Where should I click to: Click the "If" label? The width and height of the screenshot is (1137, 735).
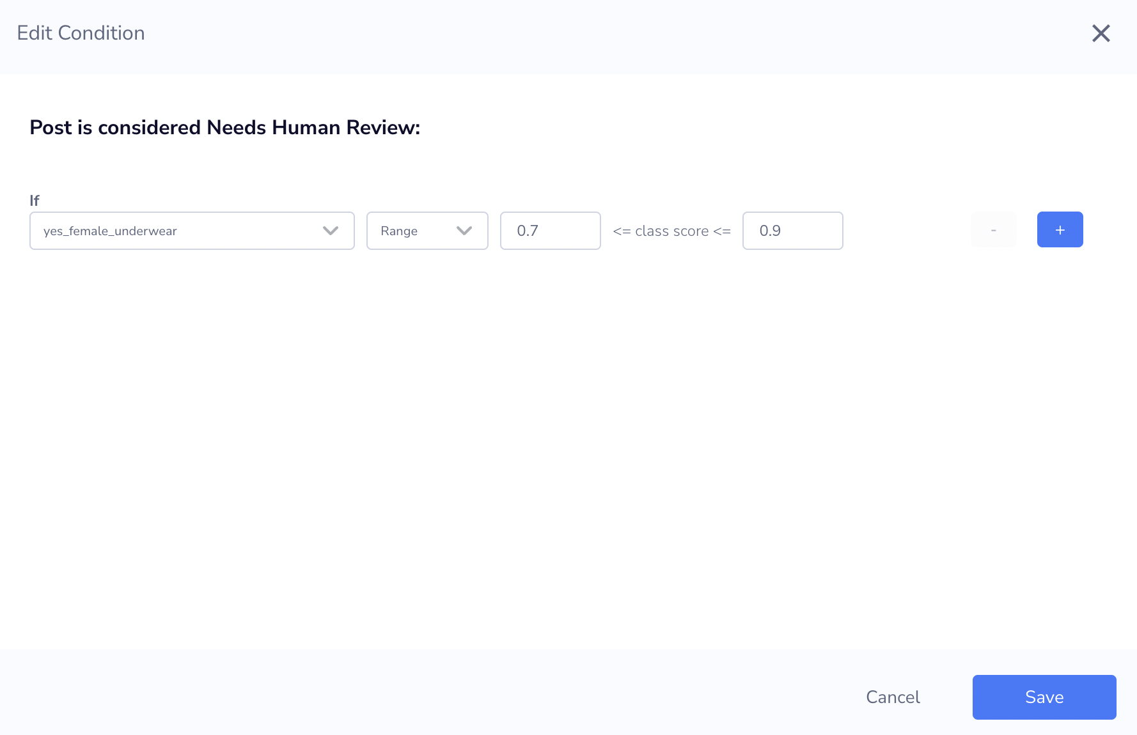[35, 201]
